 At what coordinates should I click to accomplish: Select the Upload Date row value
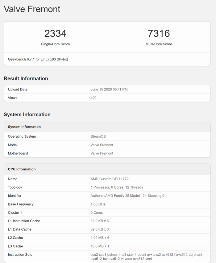click(109, 90)
